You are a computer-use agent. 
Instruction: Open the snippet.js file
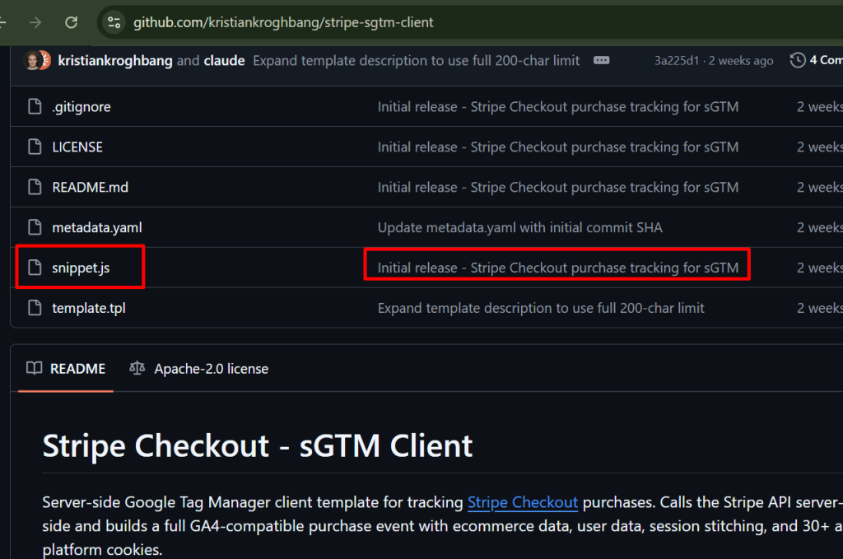[x=81, y=268]
